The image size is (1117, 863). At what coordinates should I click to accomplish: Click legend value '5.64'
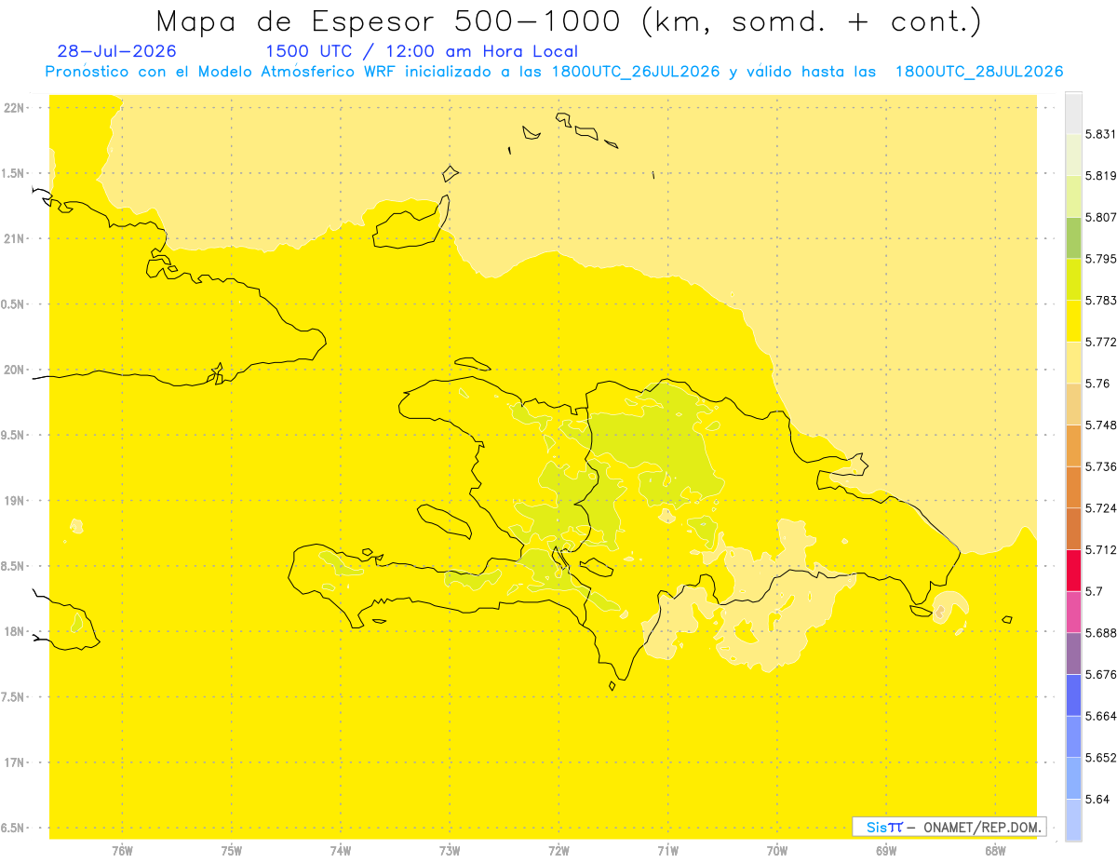click(x=1097, y=799)
